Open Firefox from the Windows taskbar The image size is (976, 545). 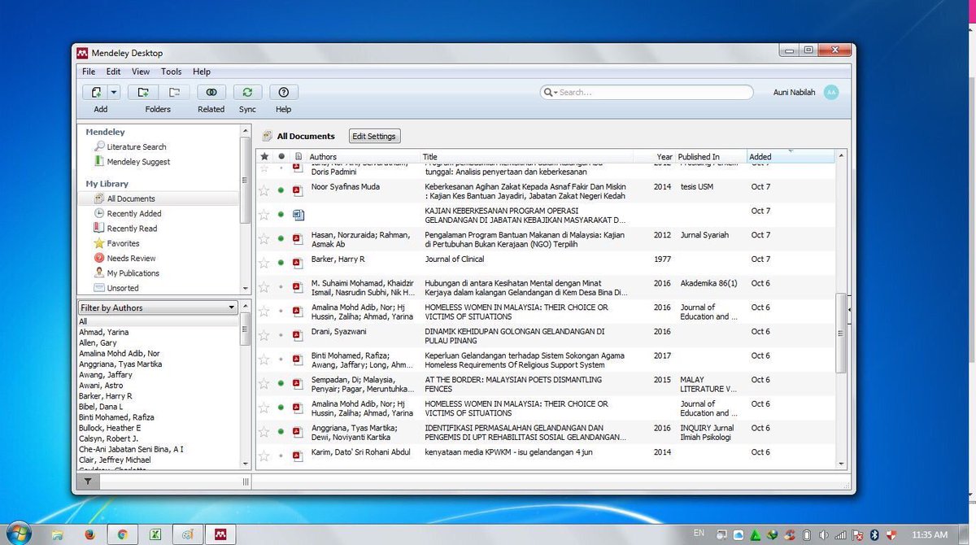click(89, 534)
